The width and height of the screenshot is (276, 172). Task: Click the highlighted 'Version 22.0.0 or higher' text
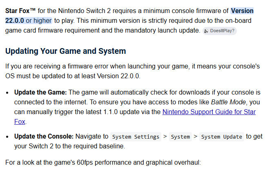pyautogui.click(x=129, y=15)
